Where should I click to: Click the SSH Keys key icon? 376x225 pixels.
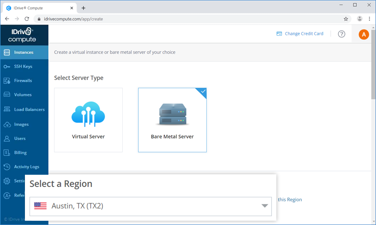[x=7, y=67]
